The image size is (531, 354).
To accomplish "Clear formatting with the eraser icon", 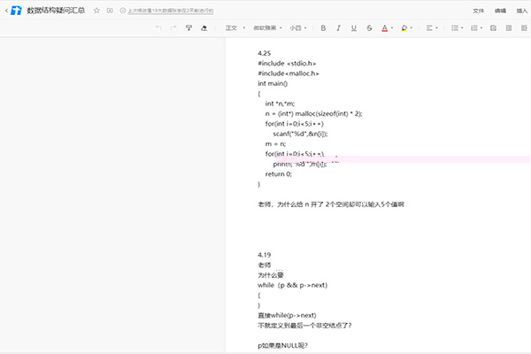I will (204, 28).
